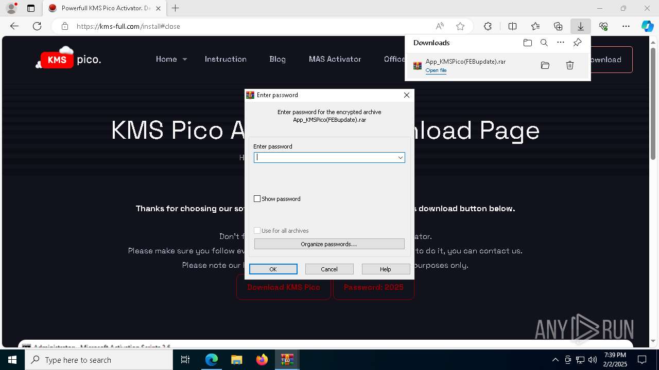Expand the password history dropdown arrow
659x370 pixels.
click(x=400, y=158)
